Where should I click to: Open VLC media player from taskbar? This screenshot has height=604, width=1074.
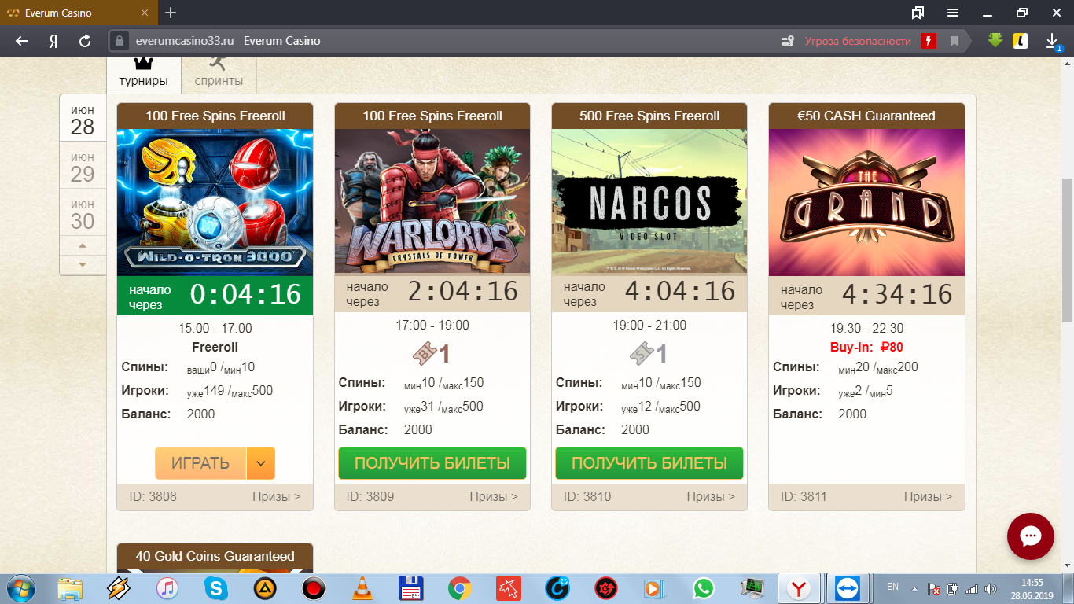(x=362, y=588)
